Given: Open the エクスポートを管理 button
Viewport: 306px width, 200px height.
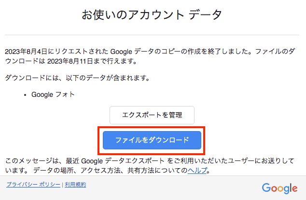Looking at the screenshot, I should (x=152, y=115).
